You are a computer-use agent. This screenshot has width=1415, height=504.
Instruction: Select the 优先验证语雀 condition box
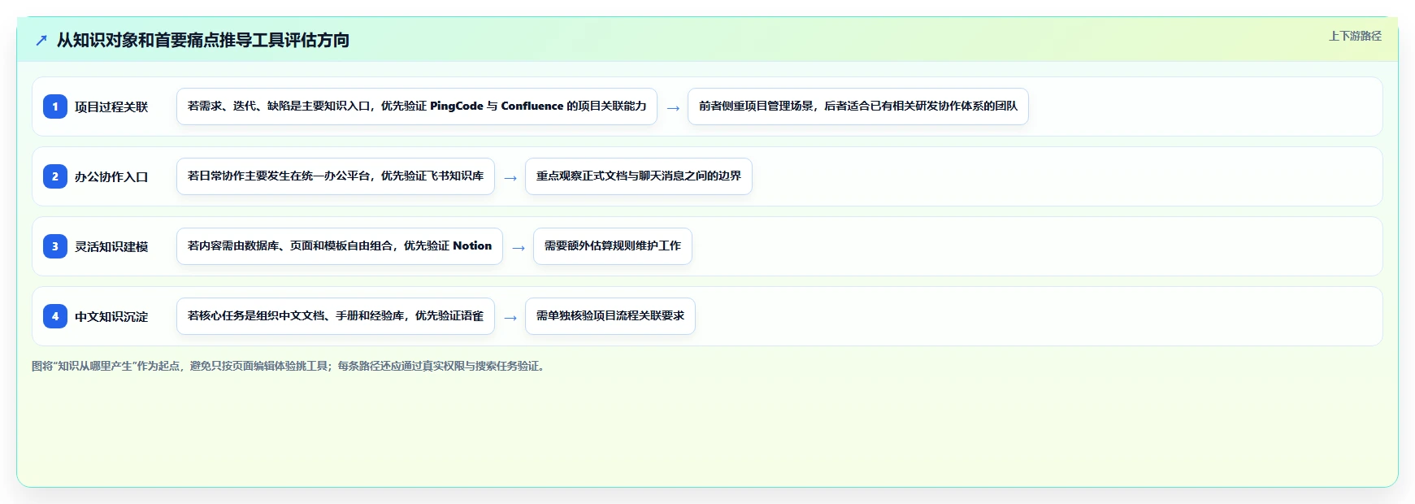pyautogui.click(x=336, y=316)
